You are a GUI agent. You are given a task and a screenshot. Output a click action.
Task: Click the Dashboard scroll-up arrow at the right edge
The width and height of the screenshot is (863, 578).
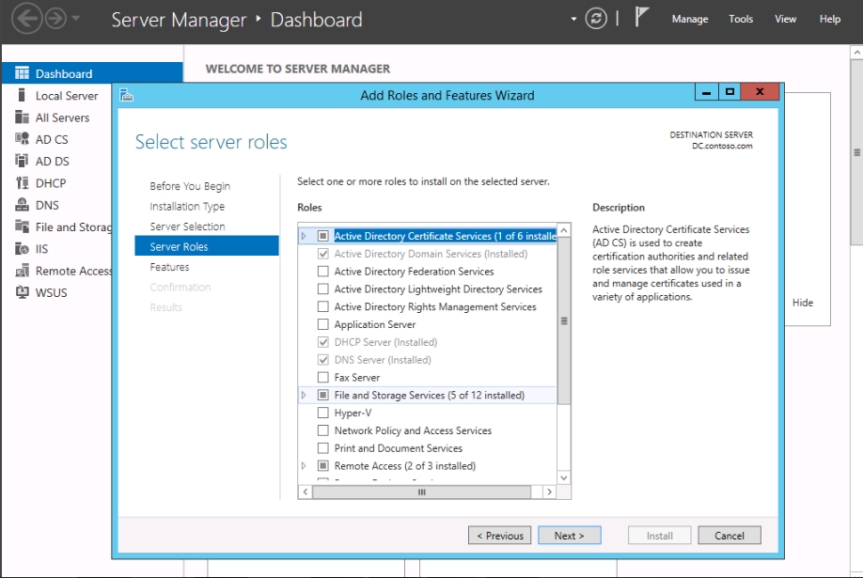857,53
